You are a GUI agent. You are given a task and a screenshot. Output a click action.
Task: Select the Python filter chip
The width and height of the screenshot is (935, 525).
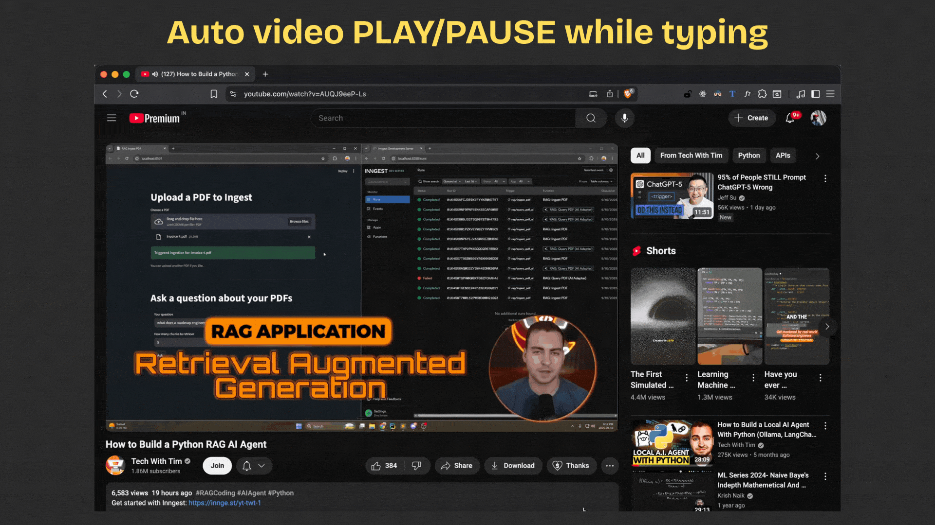pos(748,156)
